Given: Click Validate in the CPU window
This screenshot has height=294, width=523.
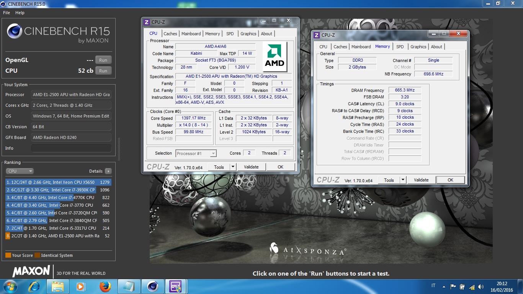Looking at the screenshot, I should click(251, 167).
